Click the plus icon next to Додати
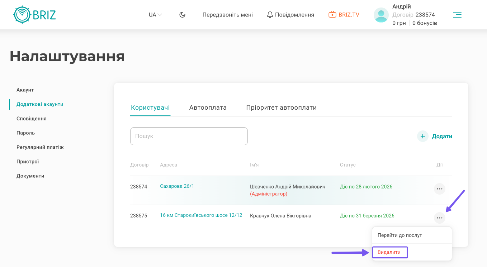The width and height of the screenshot is (487, 267). point(423,136)
